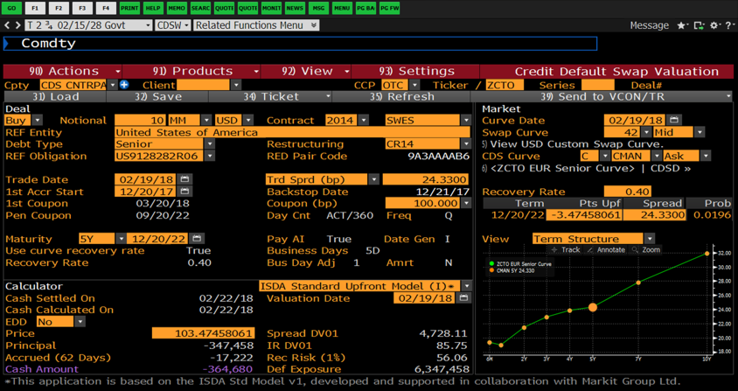Click the 35) Refresh button
The width and height of the screenshot is (738, 391).
[402, 97]
